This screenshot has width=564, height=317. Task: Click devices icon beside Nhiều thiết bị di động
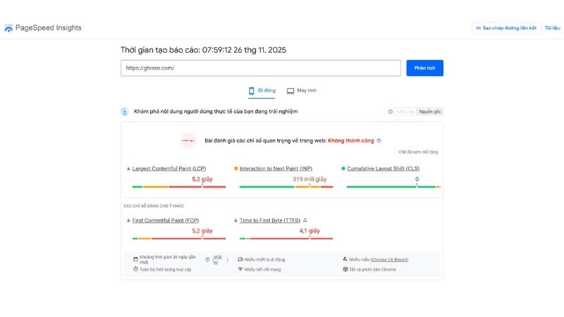(240, 259)
